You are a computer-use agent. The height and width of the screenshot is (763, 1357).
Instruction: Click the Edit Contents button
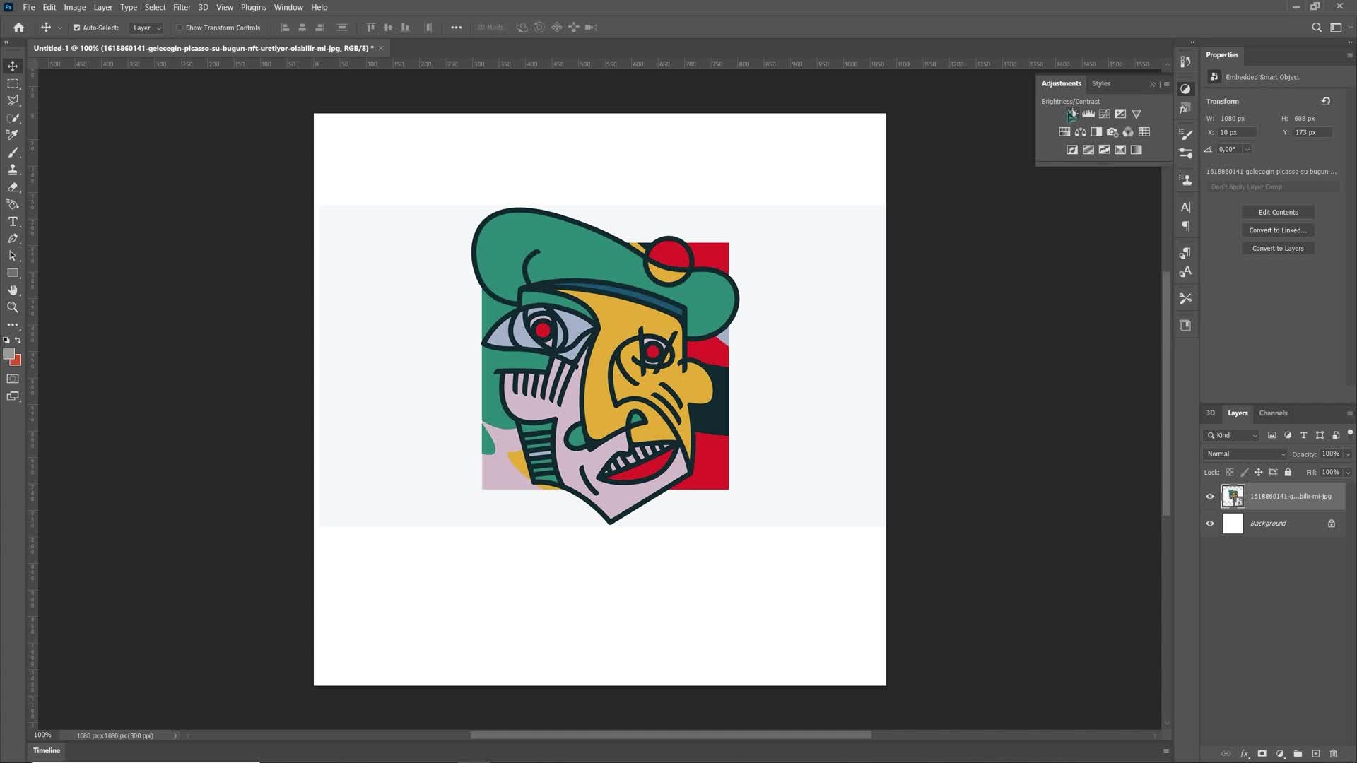(1278, 212)
